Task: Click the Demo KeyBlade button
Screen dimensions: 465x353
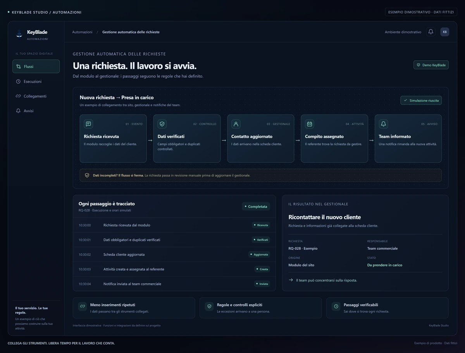Action: click(x=431, y=65)
